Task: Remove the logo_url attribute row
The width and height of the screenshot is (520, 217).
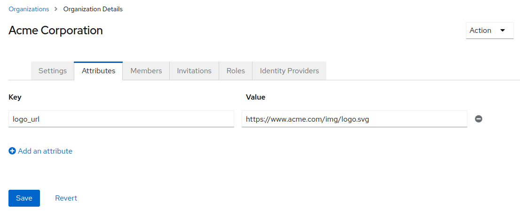Action: 479,119
